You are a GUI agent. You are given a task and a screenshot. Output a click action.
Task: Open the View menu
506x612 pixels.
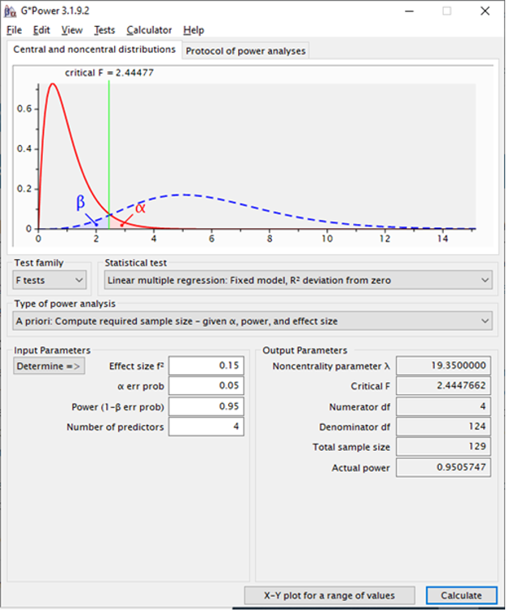tap(72, 30)
